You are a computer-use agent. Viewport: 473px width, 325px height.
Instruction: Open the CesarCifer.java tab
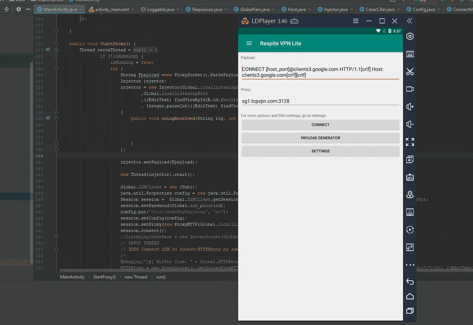380,10
